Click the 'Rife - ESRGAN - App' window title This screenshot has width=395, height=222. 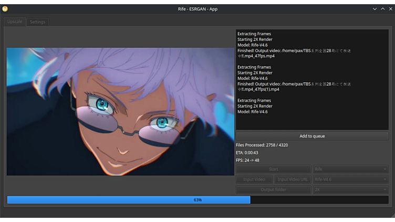[x=197, y=9]
